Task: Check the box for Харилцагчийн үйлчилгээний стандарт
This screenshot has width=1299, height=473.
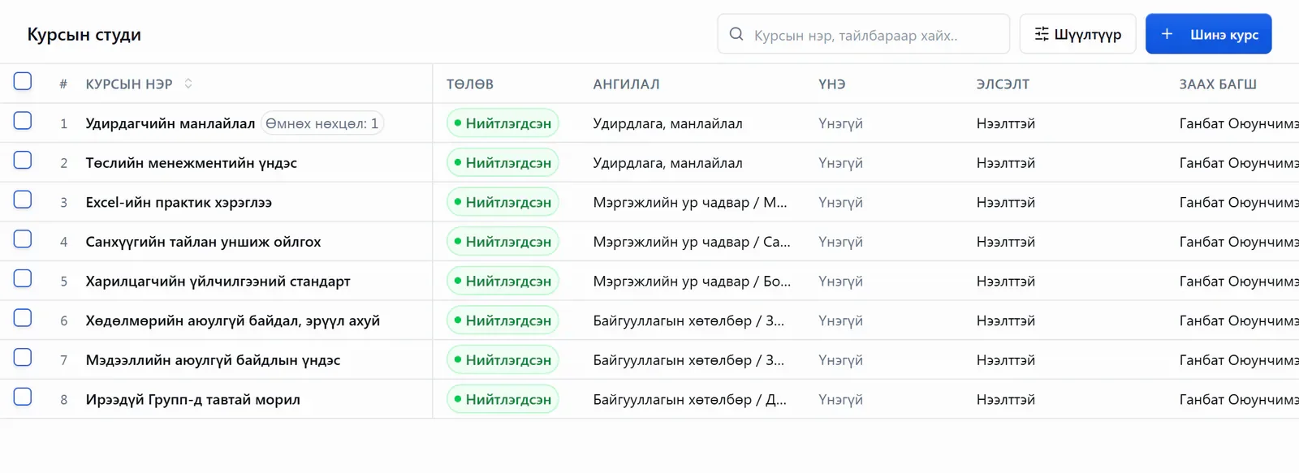Action: tap(23, 279)
